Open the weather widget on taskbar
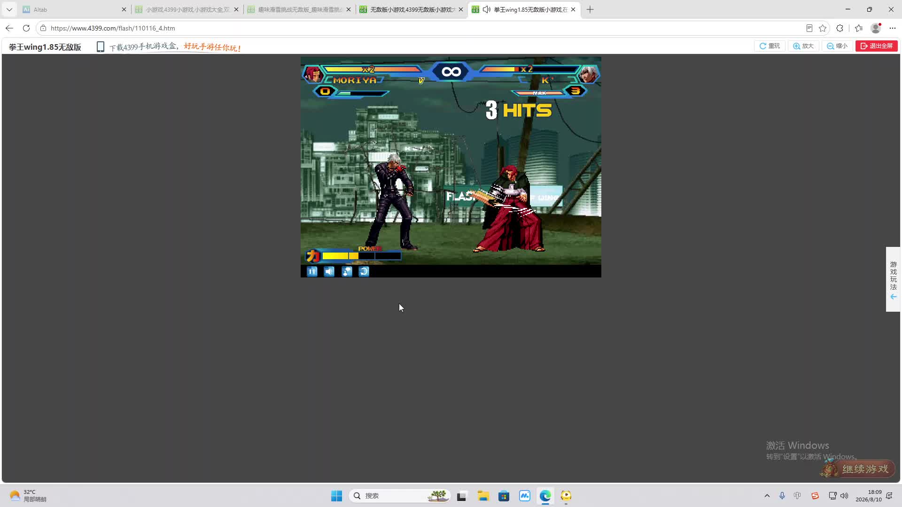 [28, 496]
